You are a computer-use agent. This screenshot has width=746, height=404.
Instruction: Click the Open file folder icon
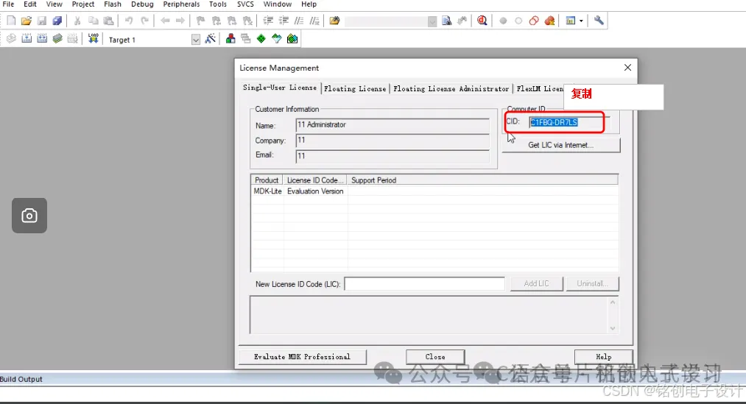coord(27,21)
